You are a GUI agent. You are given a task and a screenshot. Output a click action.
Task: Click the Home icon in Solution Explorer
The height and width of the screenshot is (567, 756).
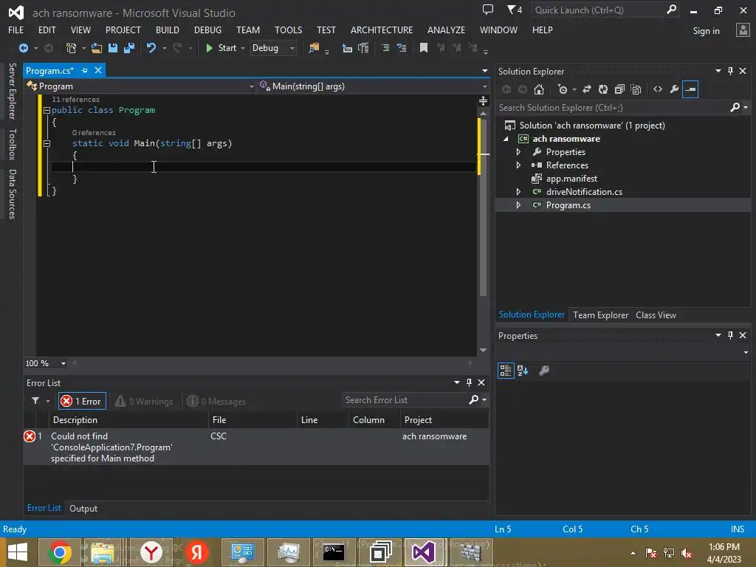pyautogui.click(x=539, y=89)
